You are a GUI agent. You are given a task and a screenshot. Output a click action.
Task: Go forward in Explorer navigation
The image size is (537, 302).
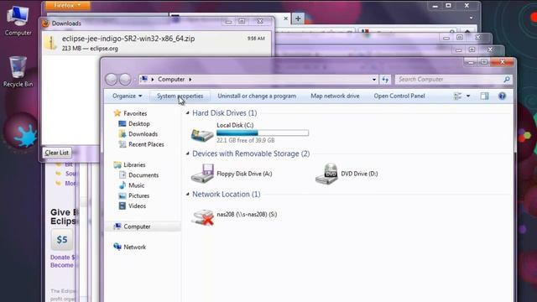[x=125, y=79]
